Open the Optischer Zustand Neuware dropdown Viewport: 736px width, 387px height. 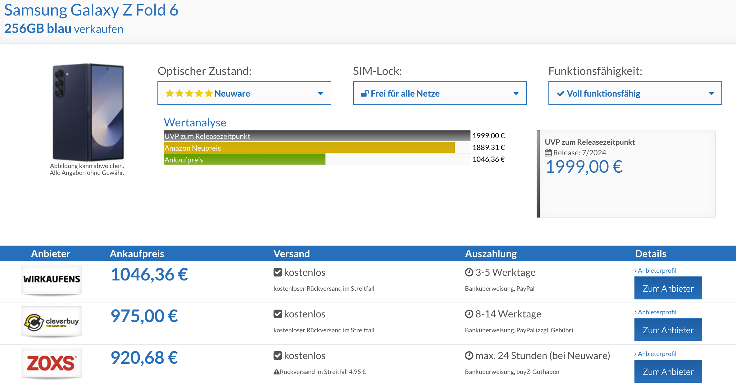[x=244, y=93]
